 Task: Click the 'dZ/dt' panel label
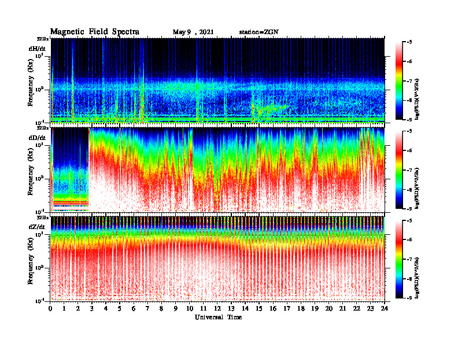click(37, 227)
